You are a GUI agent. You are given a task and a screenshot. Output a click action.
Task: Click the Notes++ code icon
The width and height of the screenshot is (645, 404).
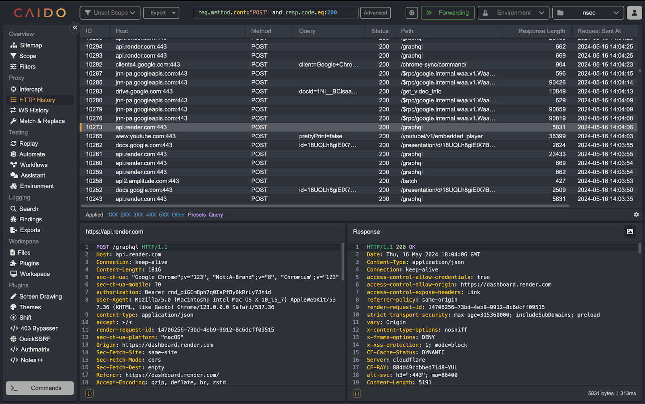point(14,360)
